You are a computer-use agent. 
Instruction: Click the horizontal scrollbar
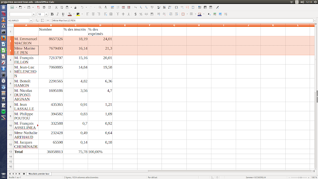coord(79,171)
